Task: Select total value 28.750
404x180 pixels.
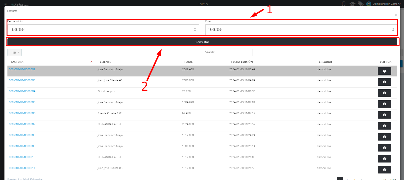Action: pyautogui.click(x=186, y=91)
